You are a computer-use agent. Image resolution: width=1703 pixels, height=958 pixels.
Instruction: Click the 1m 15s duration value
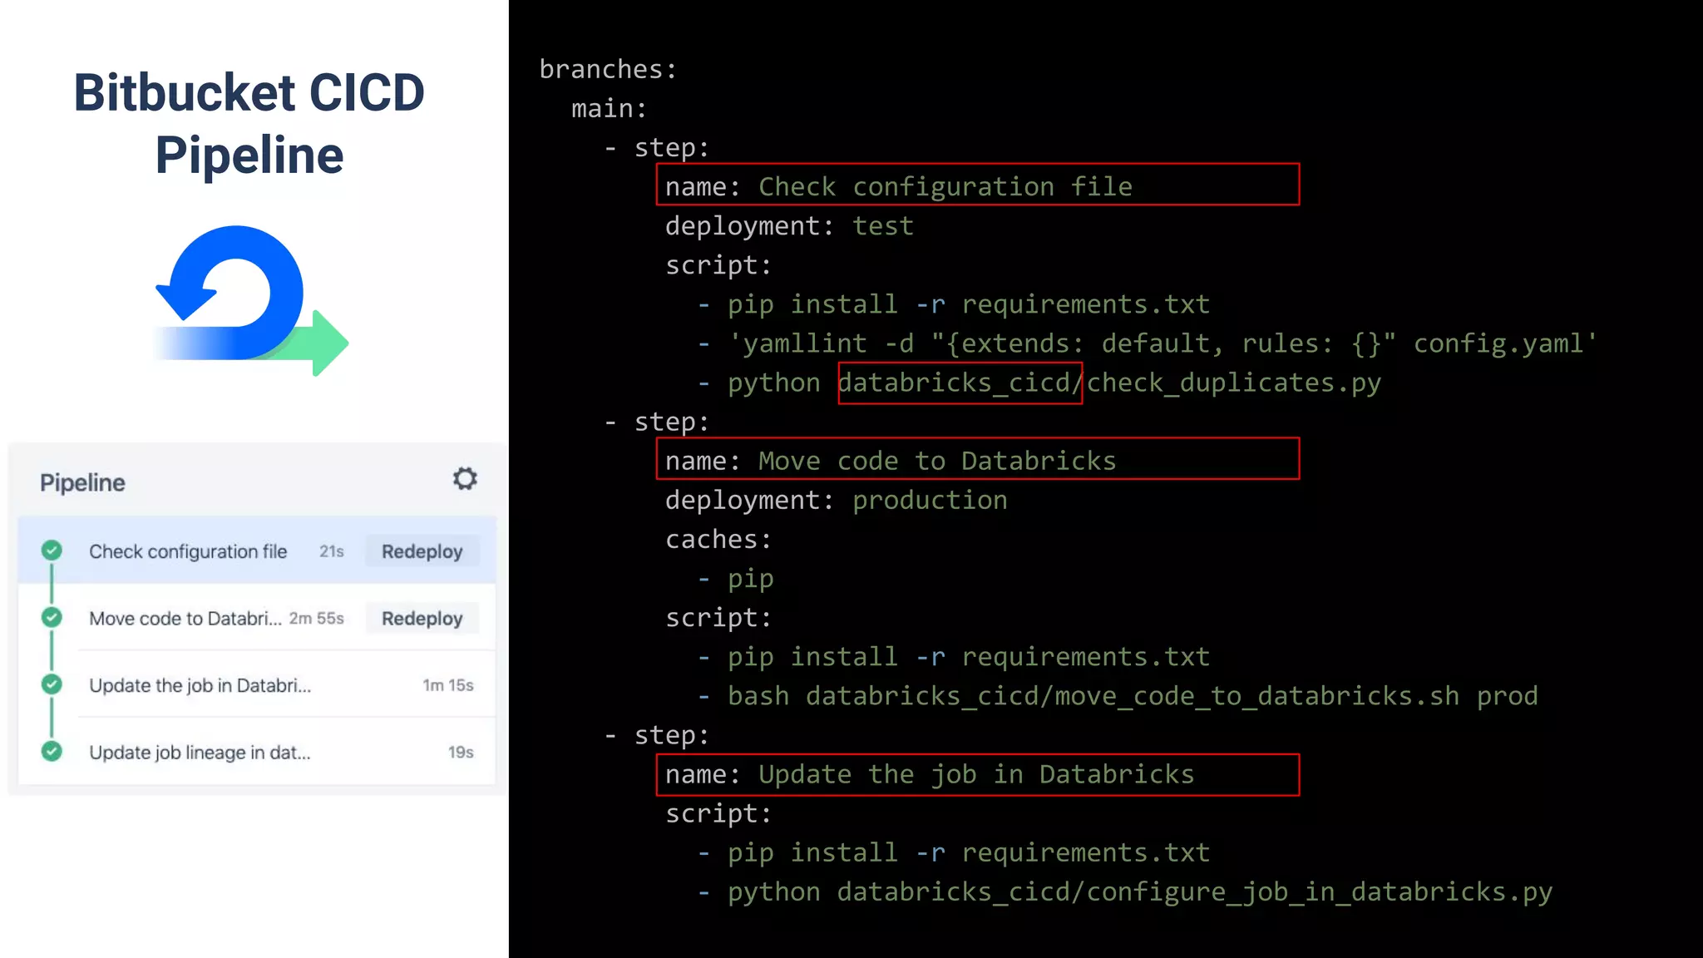click(448, 685)
